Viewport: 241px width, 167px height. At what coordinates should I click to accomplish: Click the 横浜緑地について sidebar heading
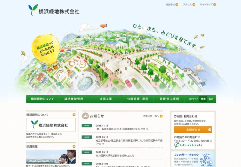click(x=37, y=115)
